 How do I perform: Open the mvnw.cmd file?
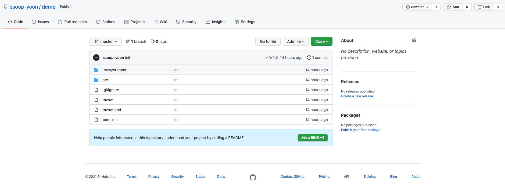pyautogui.click(x=112, y=110)
